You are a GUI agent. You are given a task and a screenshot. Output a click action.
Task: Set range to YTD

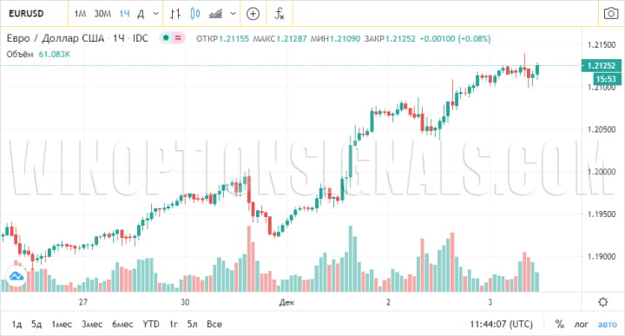[151, 324]
